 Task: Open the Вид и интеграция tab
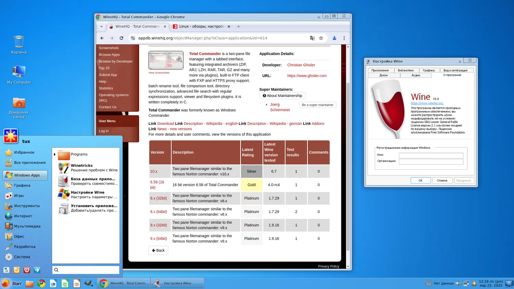point(455,70)
